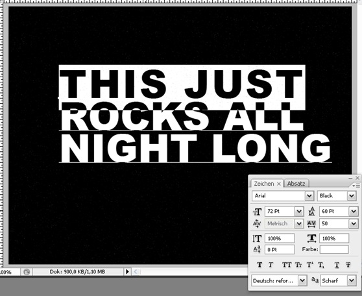Click the baseline shift 0 Pt field
Viewport: 362px width, 296px height.
click(x=280, y=249)
